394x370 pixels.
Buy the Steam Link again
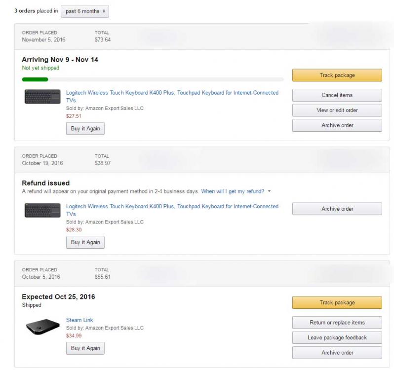(x=85, y=348)
